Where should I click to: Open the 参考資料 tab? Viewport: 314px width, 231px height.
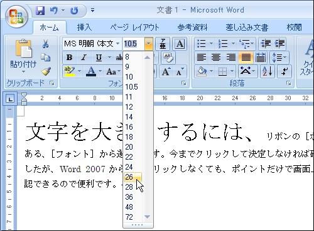pyautogui.click(x=192, y=28)
